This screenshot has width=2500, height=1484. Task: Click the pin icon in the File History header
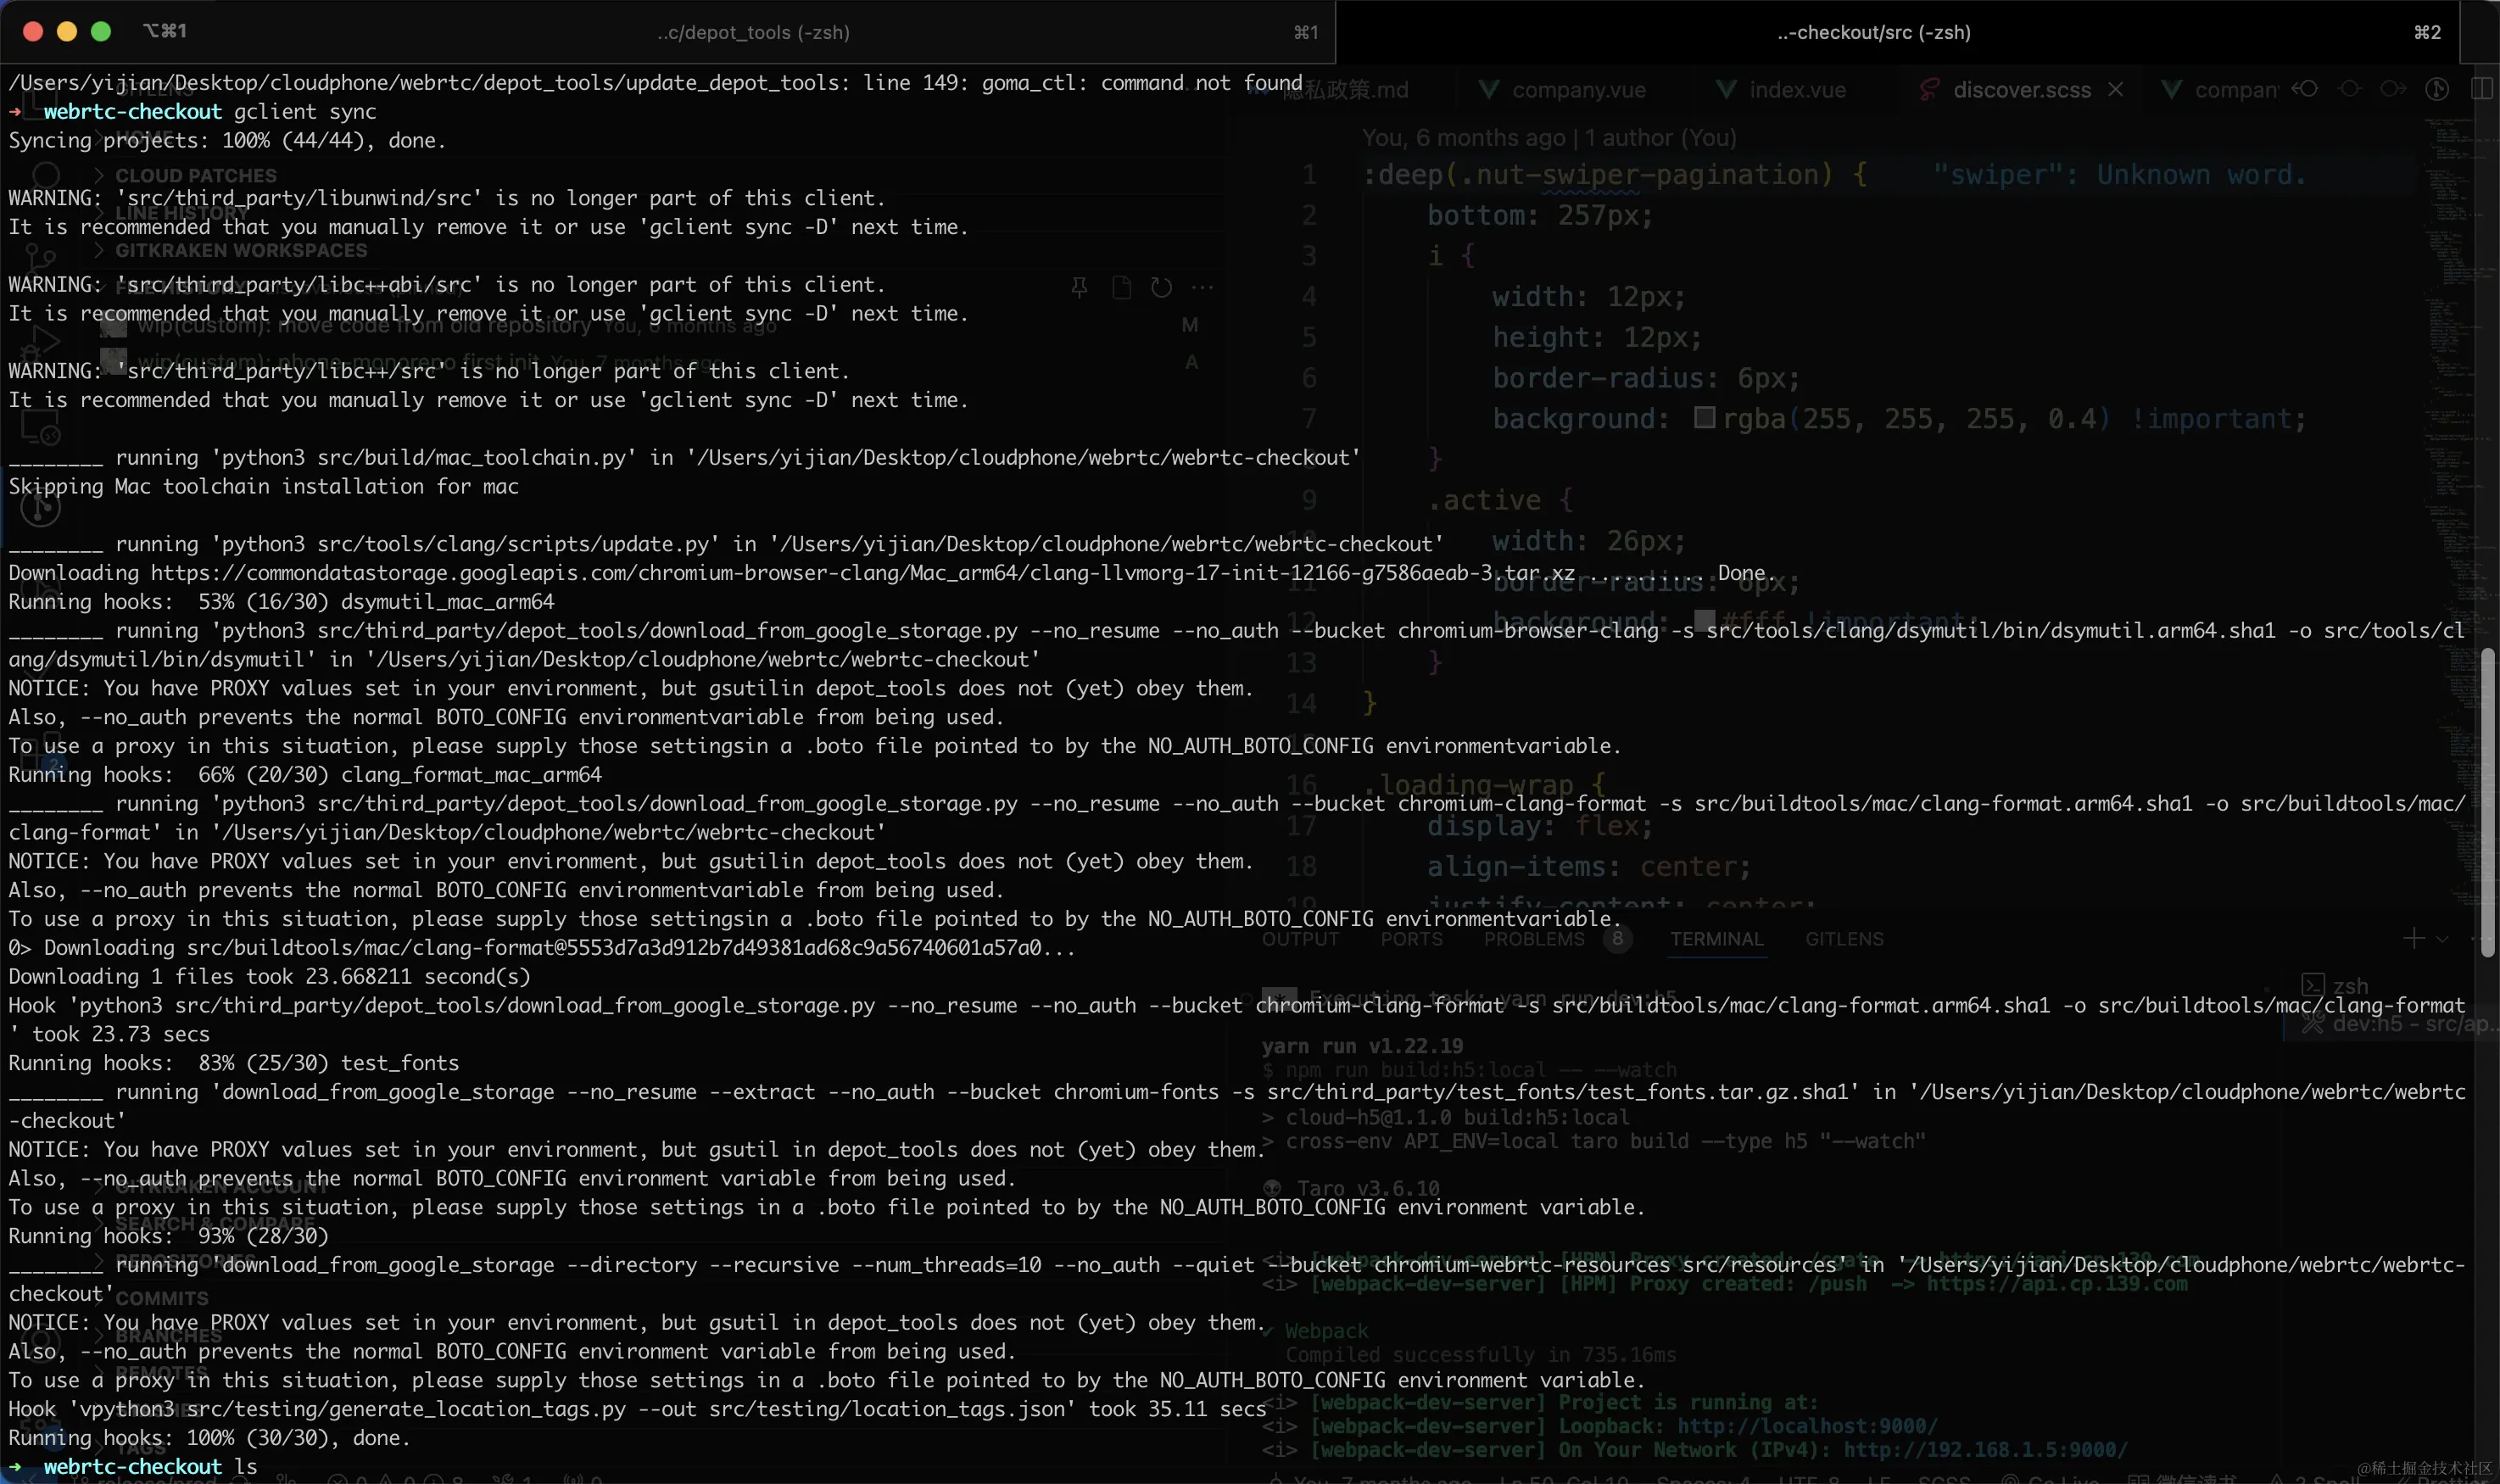[x=1079, y=288]
